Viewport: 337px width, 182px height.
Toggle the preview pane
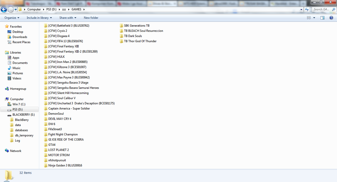[323, 18]
